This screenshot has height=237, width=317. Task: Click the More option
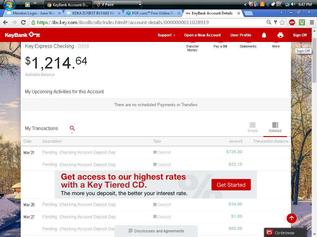tap(276, 46)
